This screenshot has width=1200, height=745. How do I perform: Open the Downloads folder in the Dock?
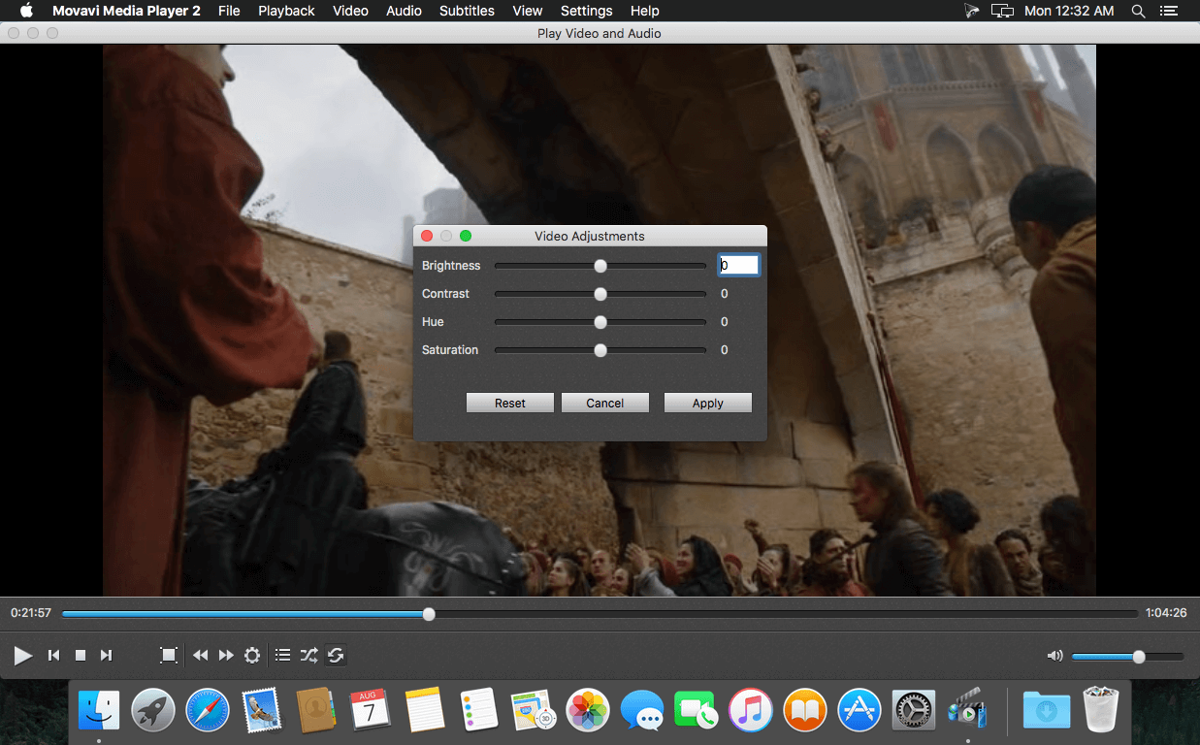click(x=1047, y=710)
